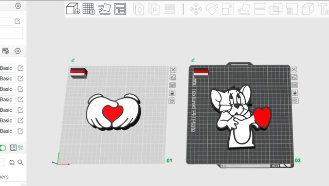Toggle the lock on plate 02
Image resolution: width=329 pixels, height=186 pixels.
point(295,93)
